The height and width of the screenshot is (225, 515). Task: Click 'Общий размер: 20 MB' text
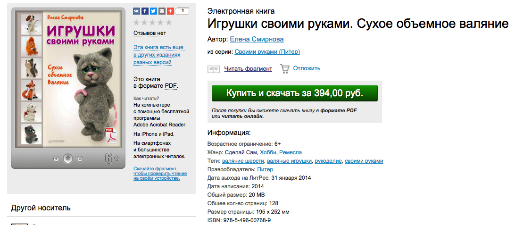tap(236, 195)
